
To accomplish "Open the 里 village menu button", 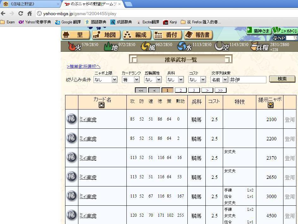I will [76, 35].
